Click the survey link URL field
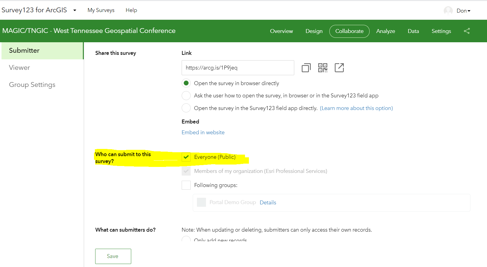The height and width of the screenshot is (267, 487). pyautogui.click(x=237, y=68)
